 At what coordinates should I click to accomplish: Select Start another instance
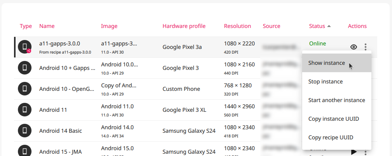[336, 100]
